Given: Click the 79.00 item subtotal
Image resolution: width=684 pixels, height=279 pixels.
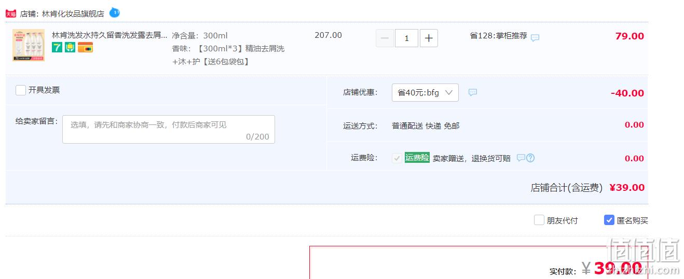Looking at the screenshot, I should (630, 36).
